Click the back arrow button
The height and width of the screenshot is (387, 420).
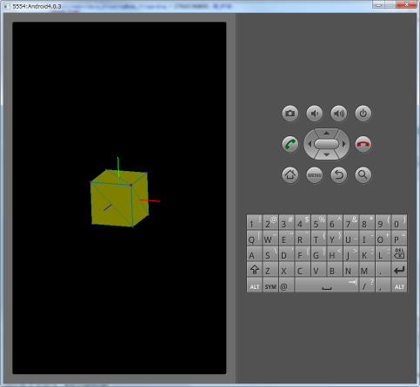pyautogui.click(x=339, y=175)
